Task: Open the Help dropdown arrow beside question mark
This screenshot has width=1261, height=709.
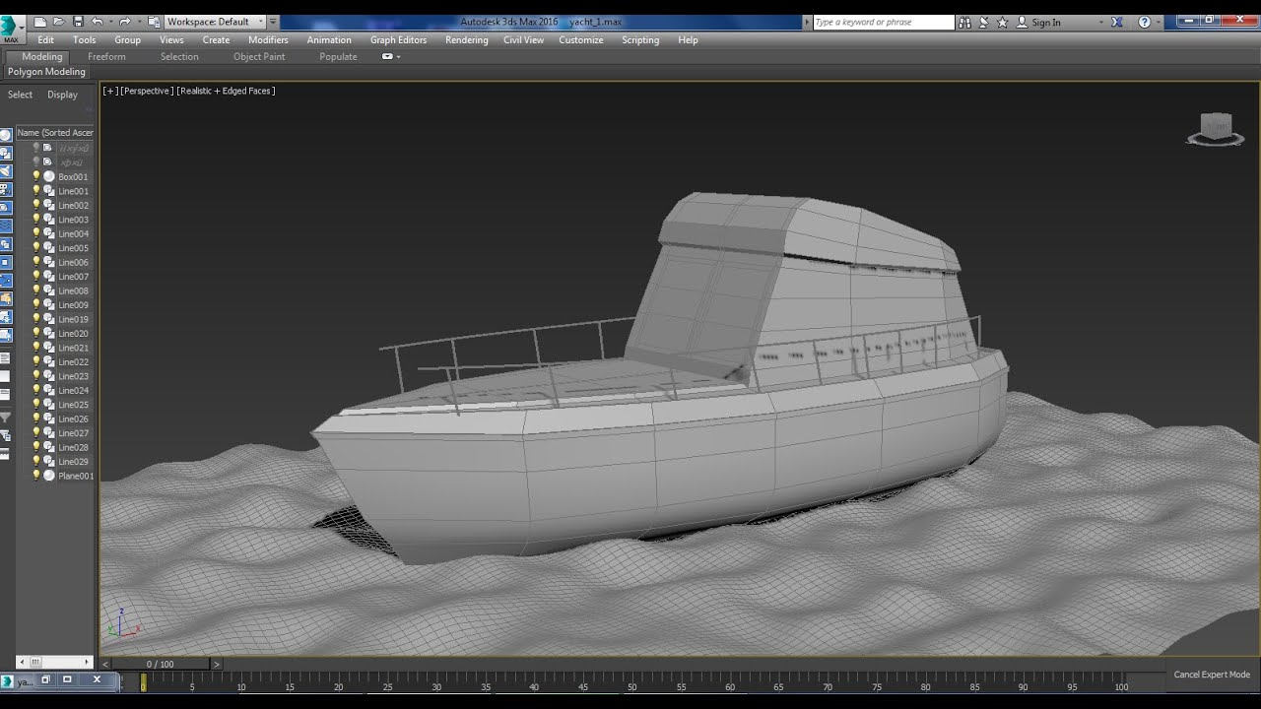Action: click(x=1159, y=22)
